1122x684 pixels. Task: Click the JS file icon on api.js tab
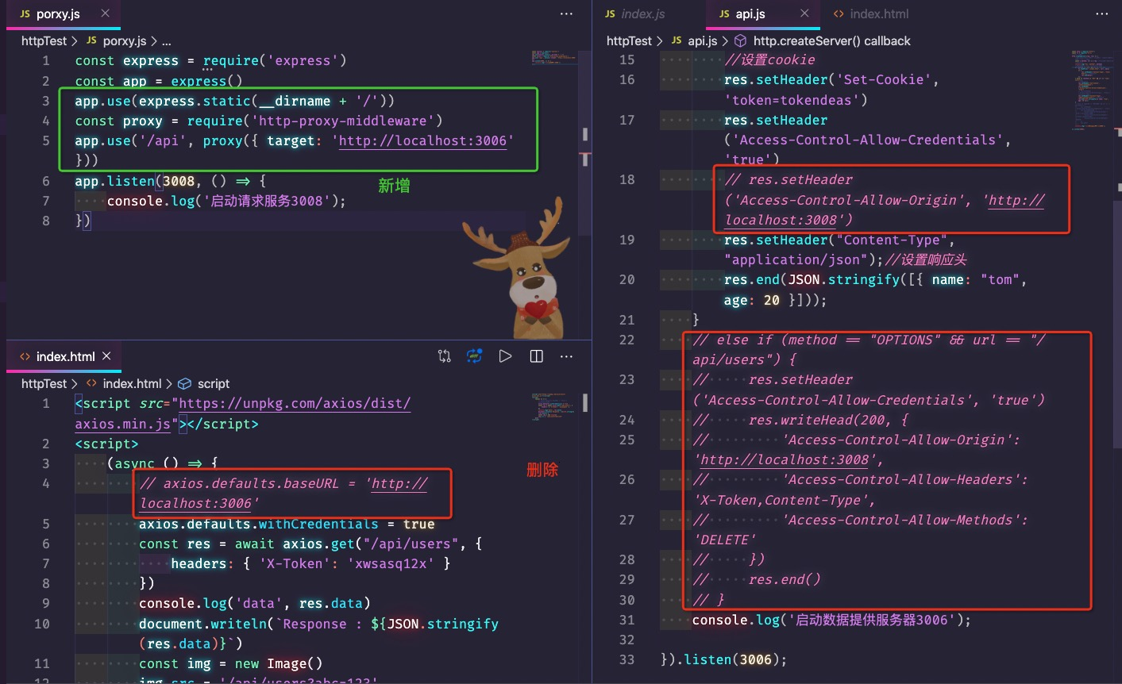click(724, 14)
